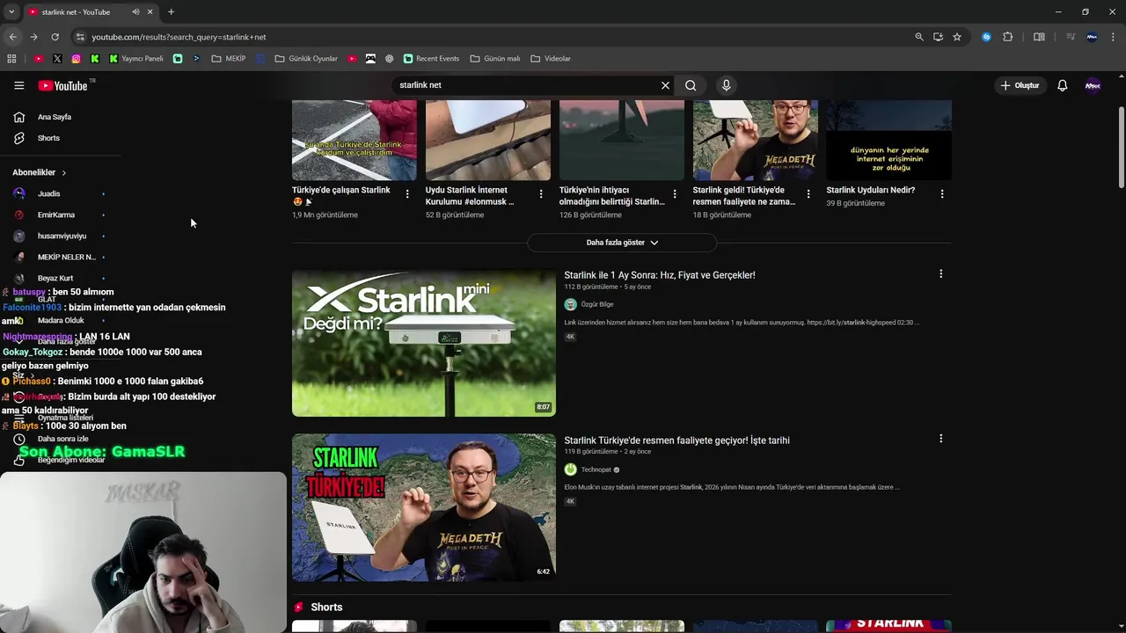
Task: Open the Yayıncı Paneli bookmark
Action: click(136, 59)
